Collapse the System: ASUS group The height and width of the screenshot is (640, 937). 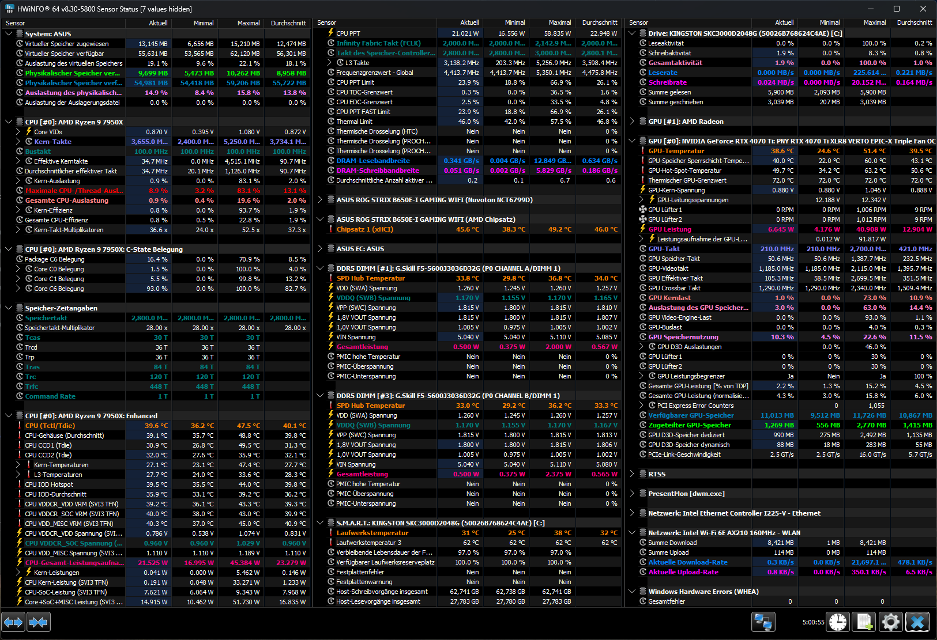tap(9, 34)
